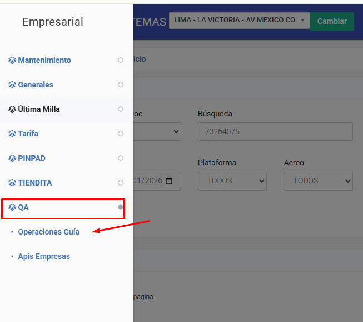
Task: Click the layers icon beside PINPAD
Action: [12, 158]
